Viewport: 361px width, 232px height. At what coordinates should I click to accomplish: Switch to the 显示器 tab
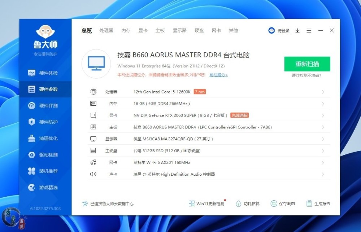[179, 31]
